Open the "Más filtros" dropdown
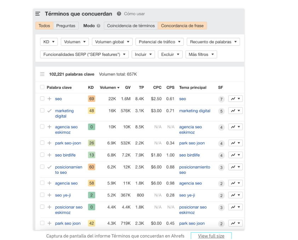The width and height of the screenshot is (298, 240). click(x=201, y=55)
